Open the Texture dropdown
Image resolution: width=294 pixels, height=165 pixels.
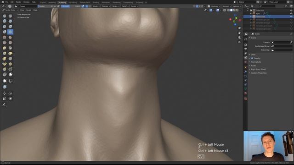pos(106,6)
